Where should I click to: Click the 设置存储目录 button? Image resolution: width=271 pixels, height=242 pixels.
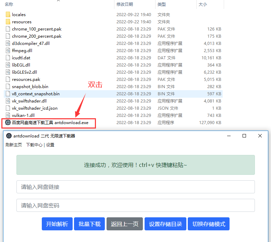(165, 224)
